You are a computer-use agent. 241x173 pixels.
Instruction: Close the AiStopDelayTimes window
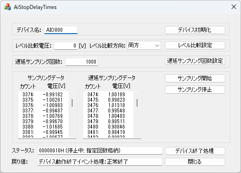[234, 7]
